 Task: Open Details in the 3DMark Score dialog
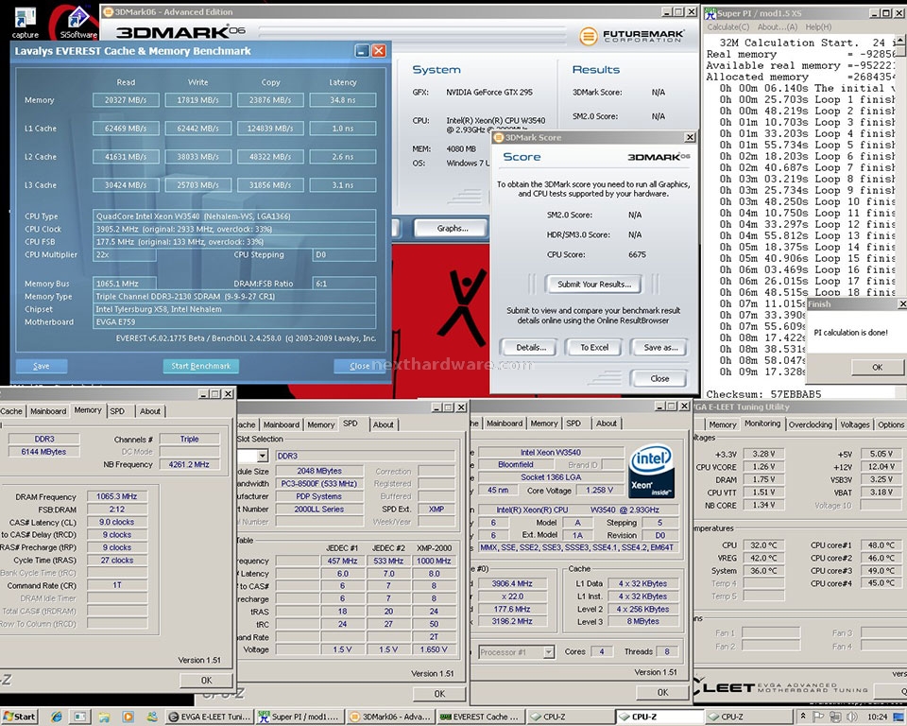[x=531, y=347]
